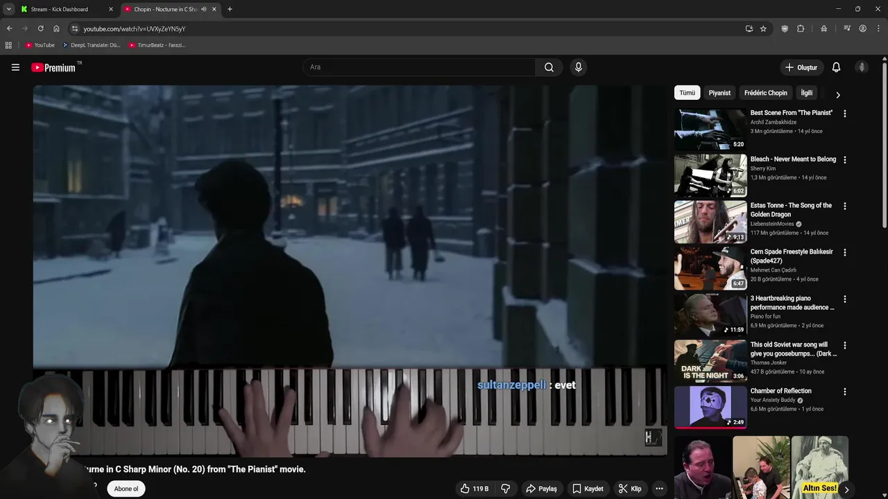Close the Kick Dashboard tab

click(111, 9)
